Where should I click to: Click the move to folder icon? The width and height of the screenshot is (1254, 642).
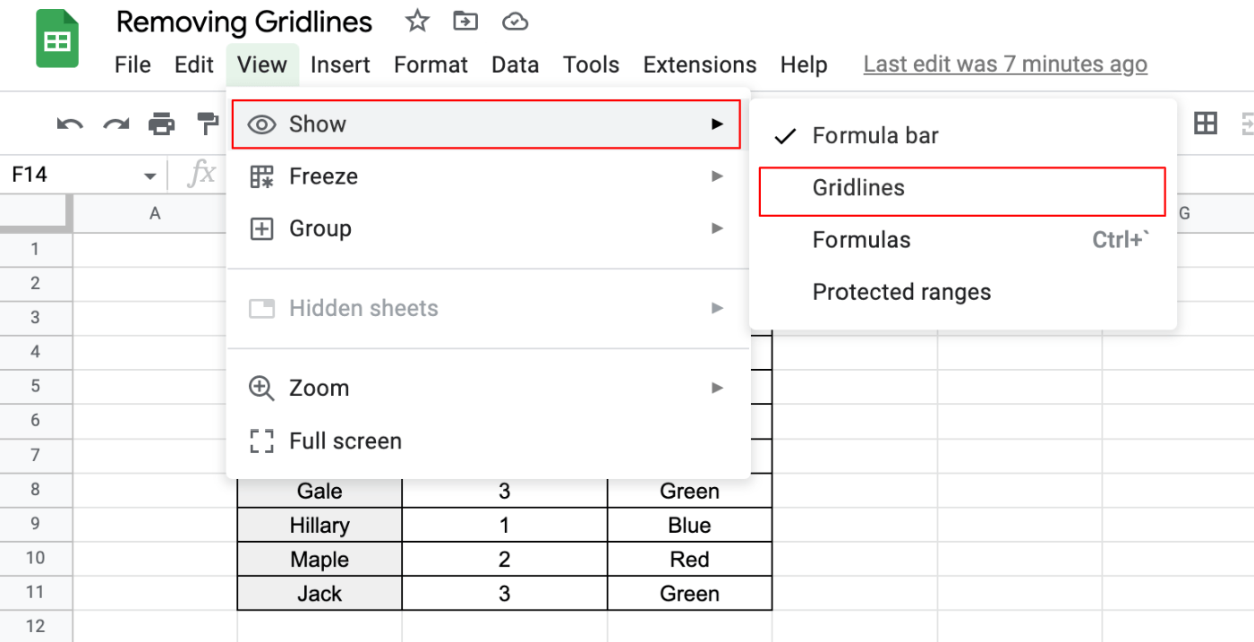click(465, 21)
